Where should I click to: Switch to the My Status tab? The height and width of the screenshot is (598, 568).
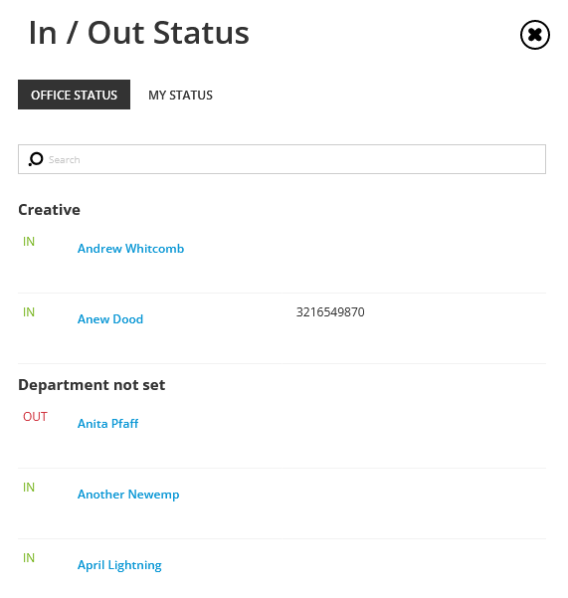click(180, 95)
